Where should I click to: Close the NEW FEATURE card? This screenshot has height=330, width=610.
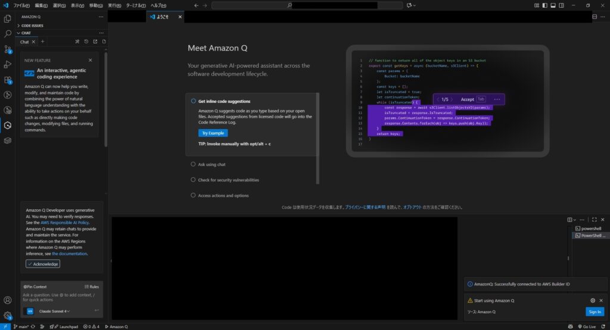pos(91,60)
